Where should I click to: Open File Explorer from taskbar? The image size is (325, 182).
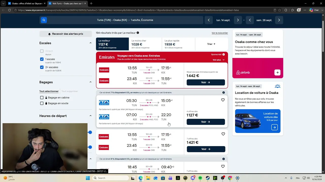point(148,178)
